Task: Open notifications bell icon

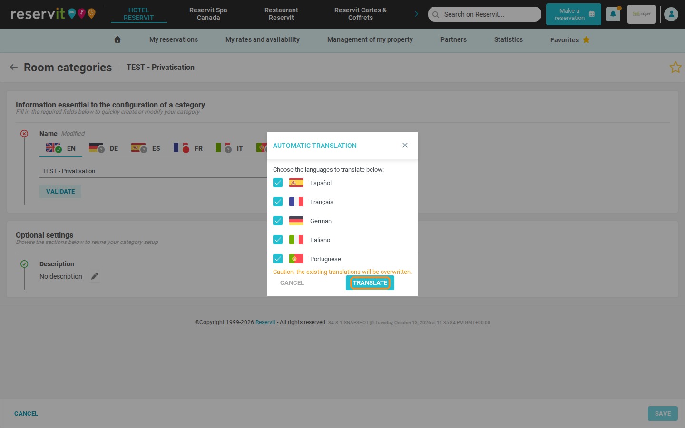Action: [x=613, y=14]
